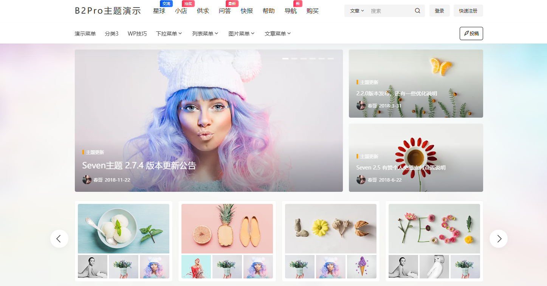
Task: Open 供求 nav item
Action: (203, 11)
